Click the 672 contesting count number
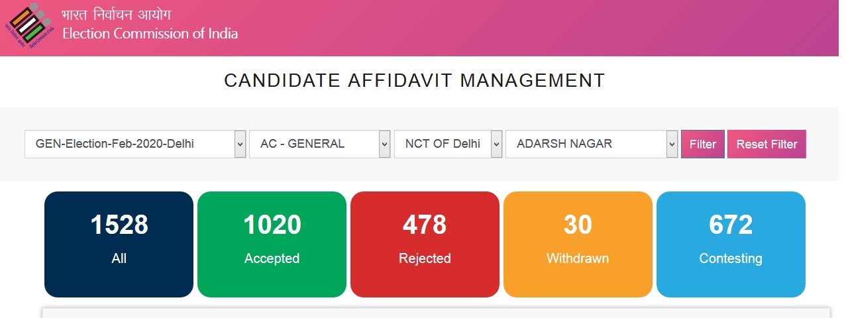 (731, 225)
